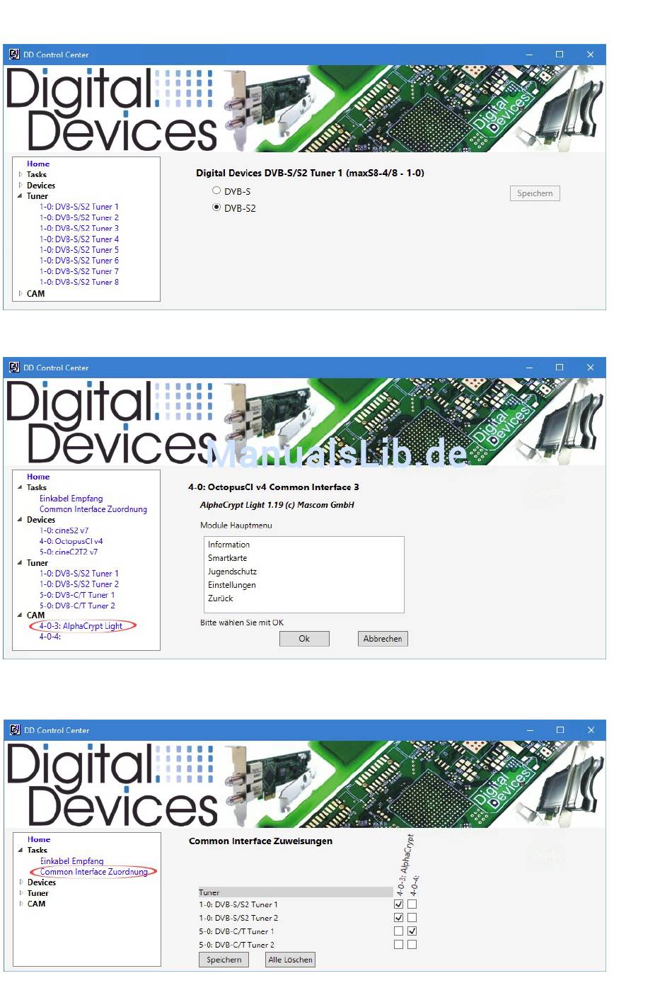Image resolution: width=672 pixels, height=983 pixels.
Task: Close the DVB-S/S2 Tuner 1 settings window
Action: point(590,55)
